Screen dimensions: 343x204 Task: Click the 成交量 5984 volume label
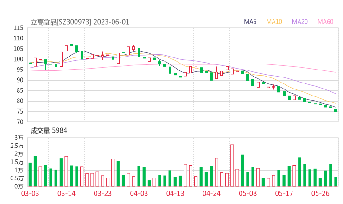[x=49, y=131]
